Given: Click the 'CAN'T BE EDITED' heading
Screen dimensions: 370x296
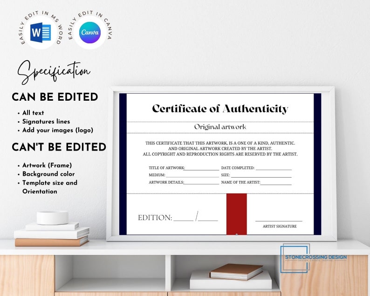Looking at the screenshot, I should point(59,147).
